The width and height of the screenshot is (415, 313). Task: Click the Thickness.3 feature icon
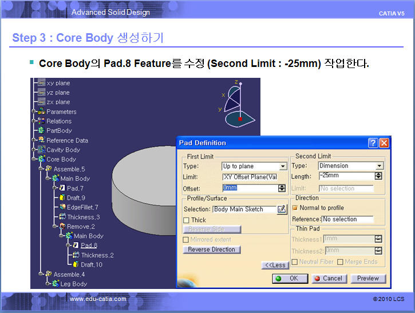coord(62,217)
